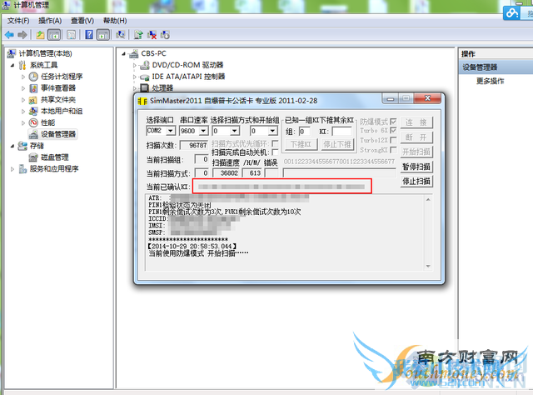Click the 下推KI button
The height and width of the screenshot is (395, 533).
[301, 144]
